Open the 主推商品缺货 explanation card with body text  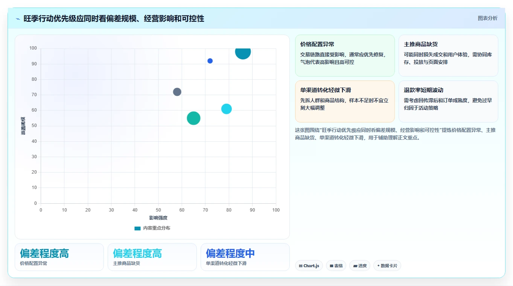(448, 56)
